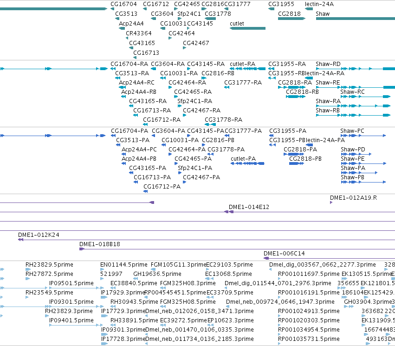Select the CG2818-RA transcript label
395x346 pixels.
point(295,83)
